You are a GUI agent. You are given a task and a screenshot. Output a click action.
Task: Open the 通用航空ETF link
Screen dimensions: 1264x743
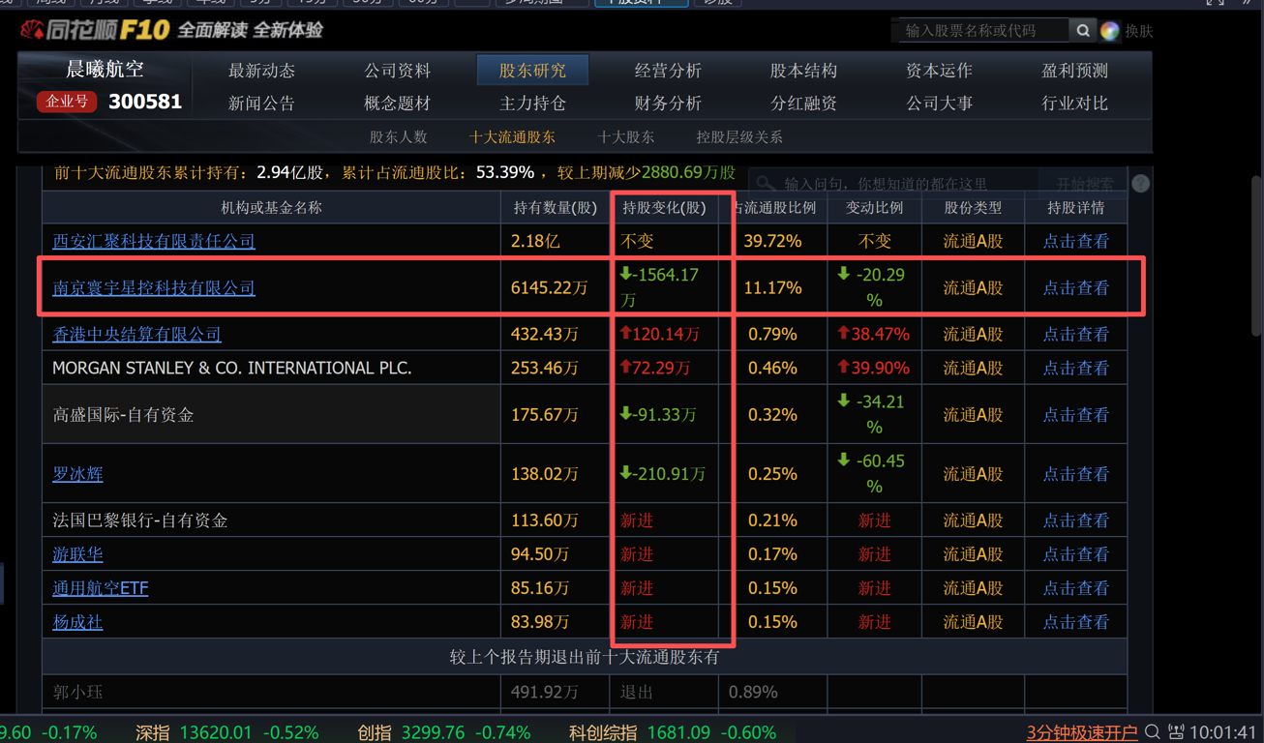(x=100, y=588)
